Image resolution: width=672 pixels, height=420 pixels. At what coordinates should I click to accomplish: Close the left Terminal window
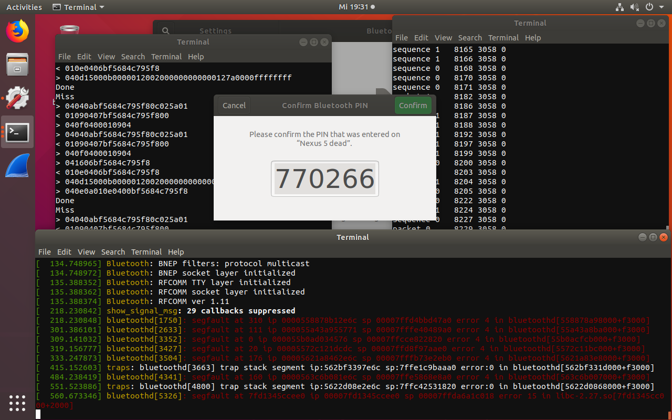point(323,42)
